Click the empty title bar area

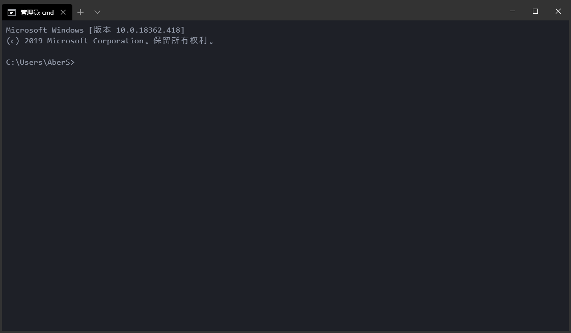[x=306, y=11]
